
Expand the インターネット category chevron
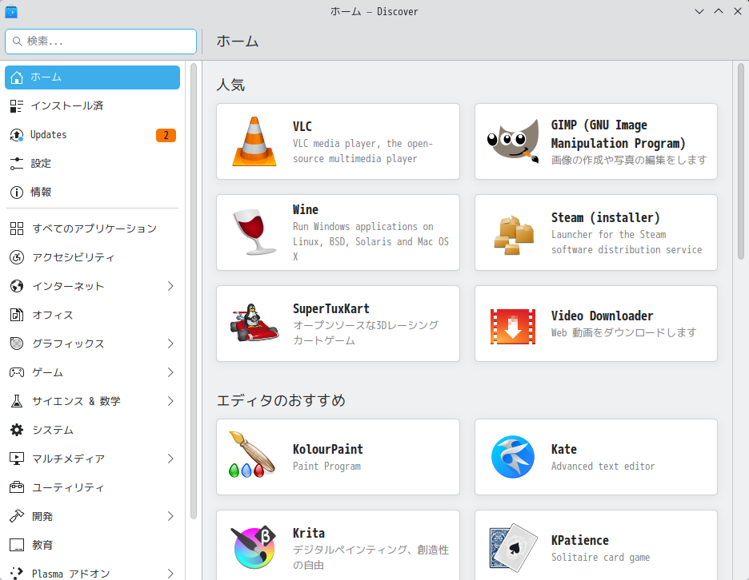[x=170, y=286]
